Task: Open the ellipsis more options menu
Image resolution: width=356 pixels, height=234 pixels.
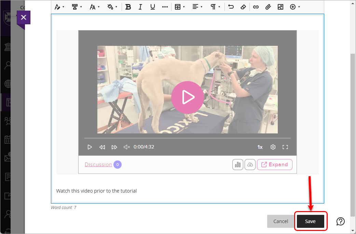Action: (165, 7)
